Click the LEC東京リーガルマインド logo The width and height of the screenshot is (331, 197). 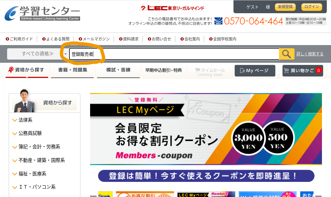pyautogui.click(x=172, y=8)
